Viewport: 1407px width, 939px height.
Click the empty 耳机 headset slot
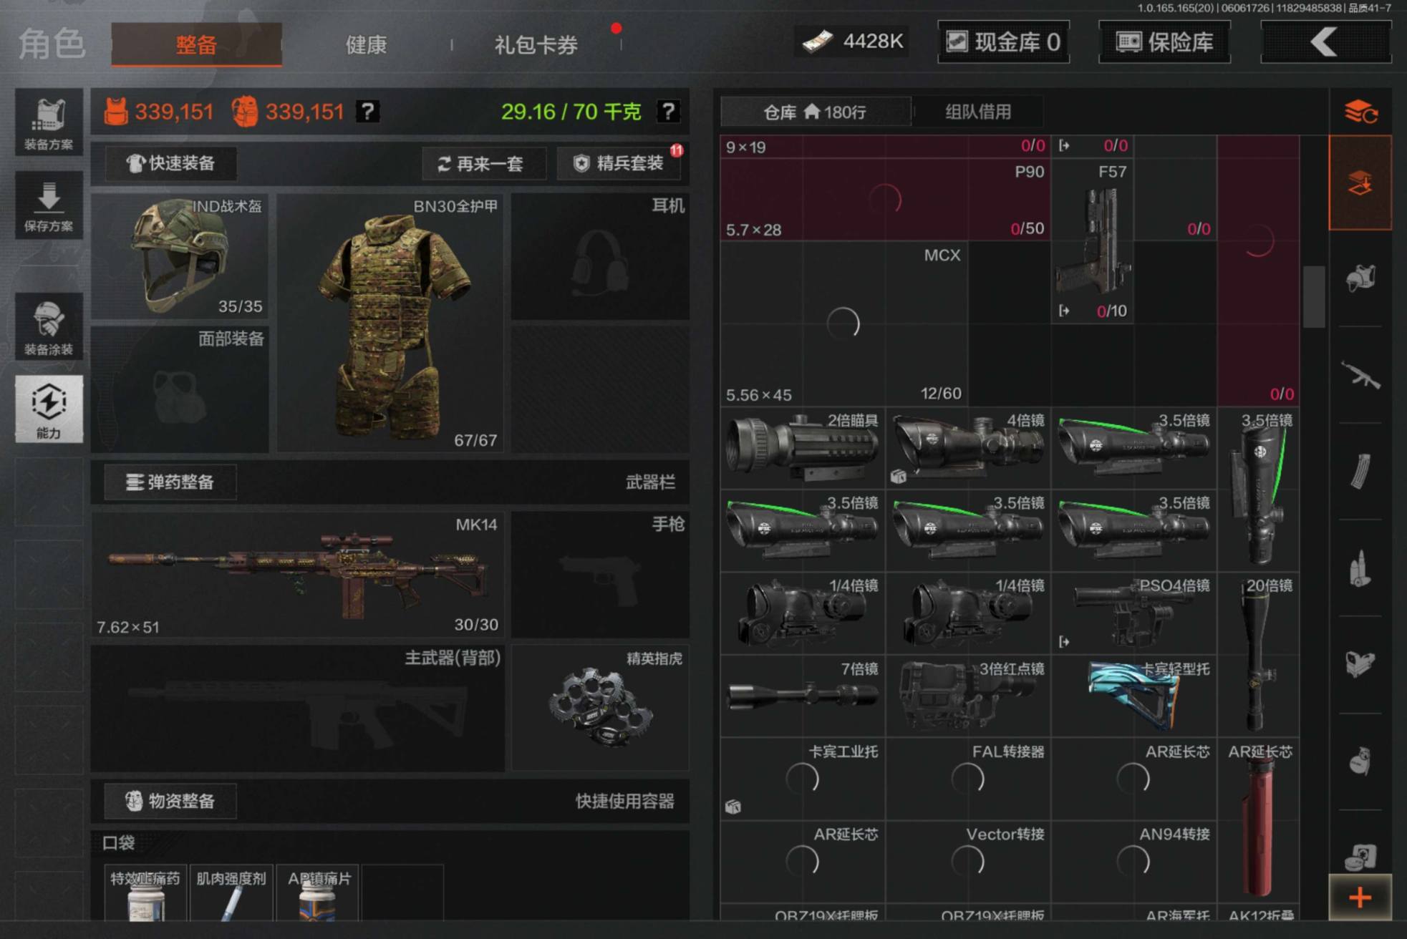pyautogui.click(x=600, y=256)
